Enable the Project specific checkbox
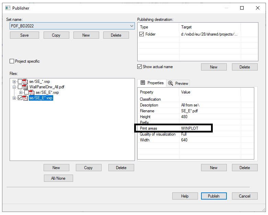Image resolution: width=268 pixels, height=215 pixels. [12, 61]
